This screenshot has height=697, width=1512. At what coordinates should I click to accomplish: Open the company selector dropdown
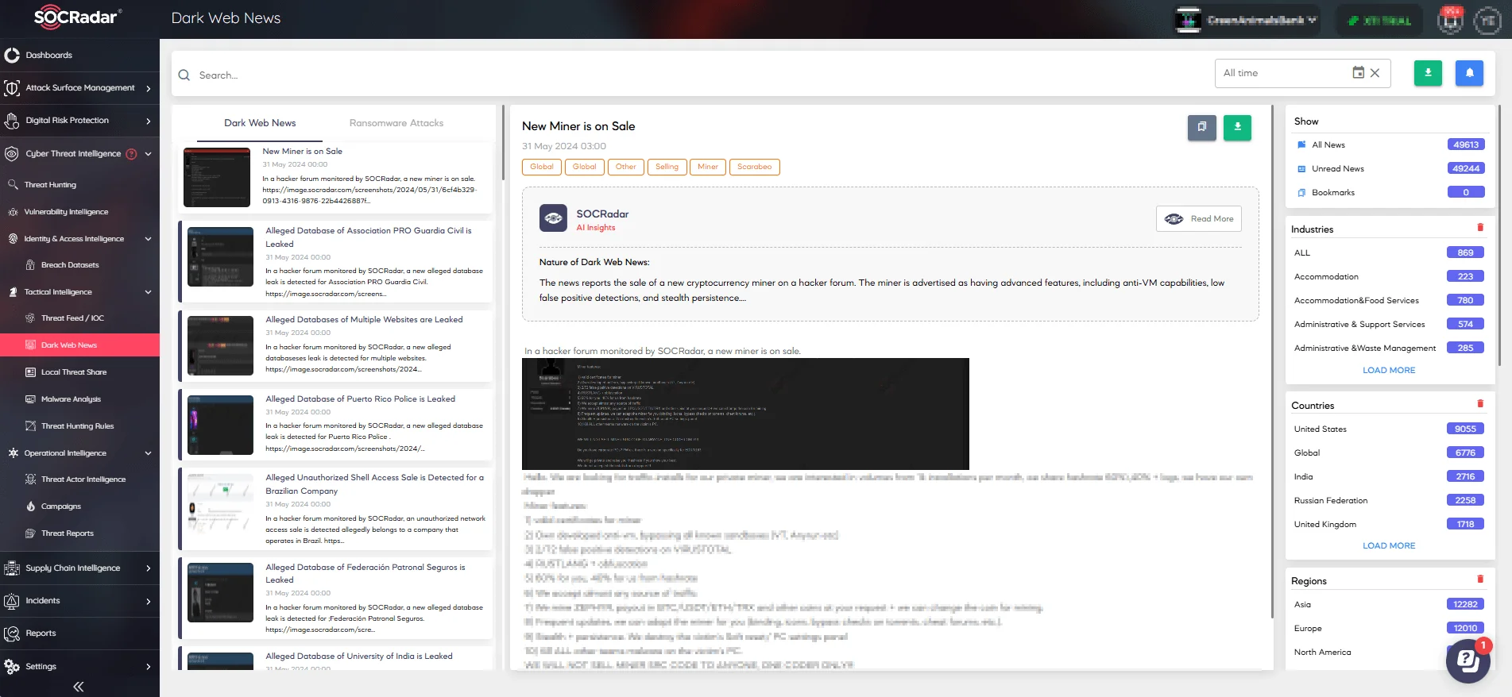[x=1247, y=20]
